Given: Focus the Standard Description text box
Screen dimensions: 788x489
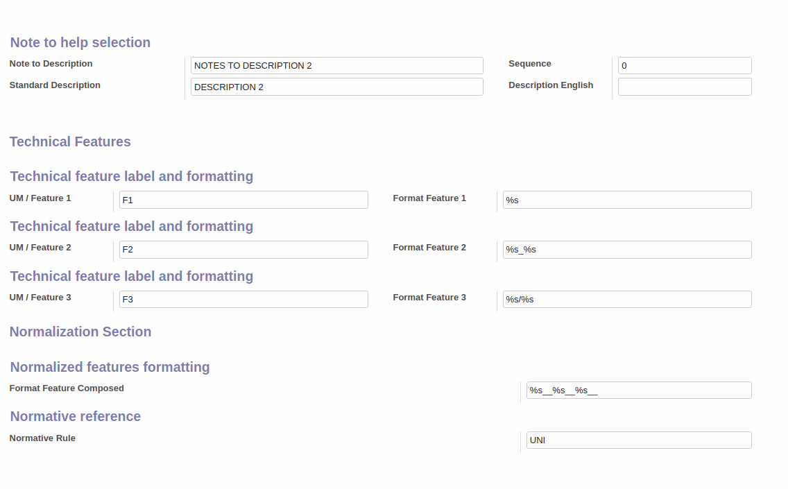Looking at the screenshot, I should (x=336, y=87).
